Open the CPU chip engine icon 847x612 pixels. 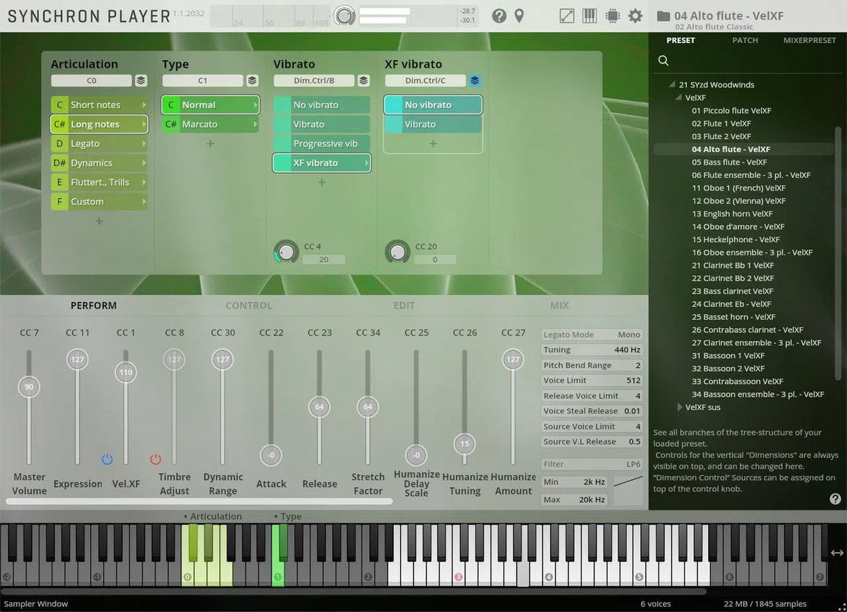coord(612,16)
